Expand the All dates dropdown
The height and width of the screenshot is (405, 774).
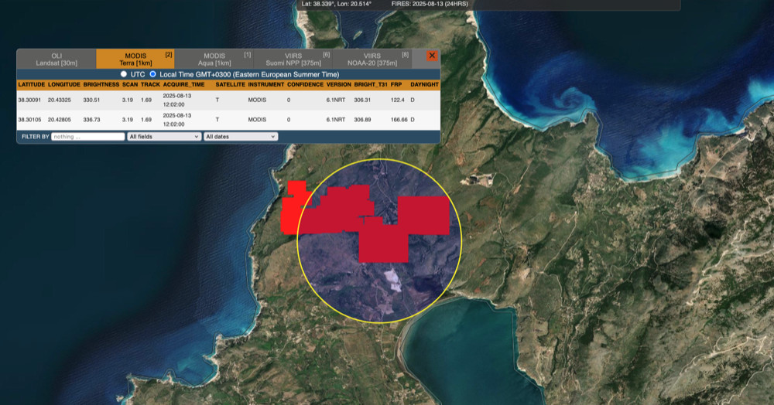[240, 136]
